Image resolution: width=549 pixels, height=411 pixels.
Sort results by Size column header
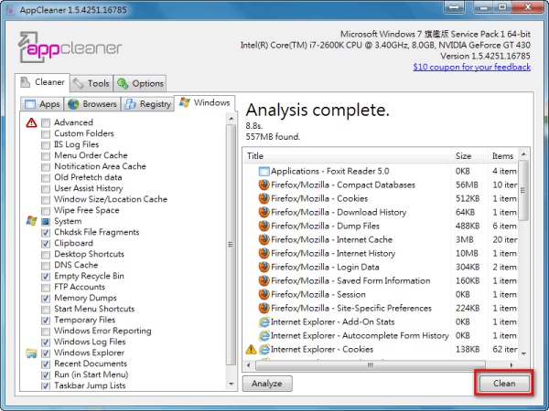pyautogui.click(x=465, y=155)
